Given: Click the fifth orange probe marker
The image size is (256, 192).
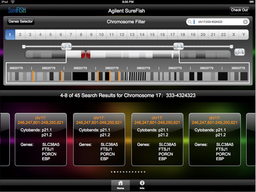Looking at the screenshot, I should coord(119,76).
